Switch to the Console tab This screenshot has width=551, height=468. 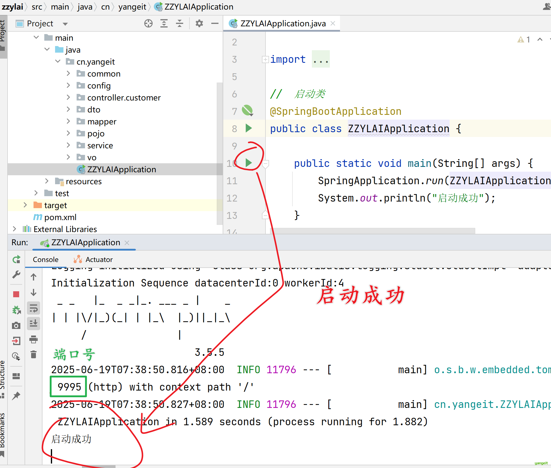click(x=45, y=260)
